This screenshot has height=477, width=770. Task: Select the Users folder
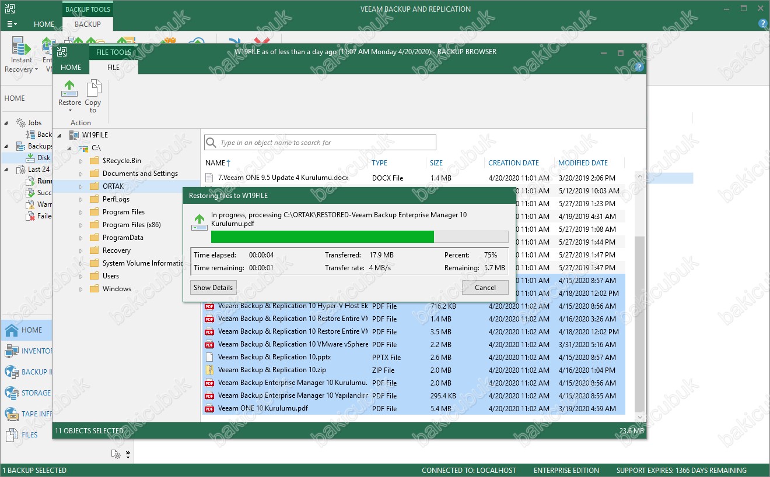[x=110, y=276]
